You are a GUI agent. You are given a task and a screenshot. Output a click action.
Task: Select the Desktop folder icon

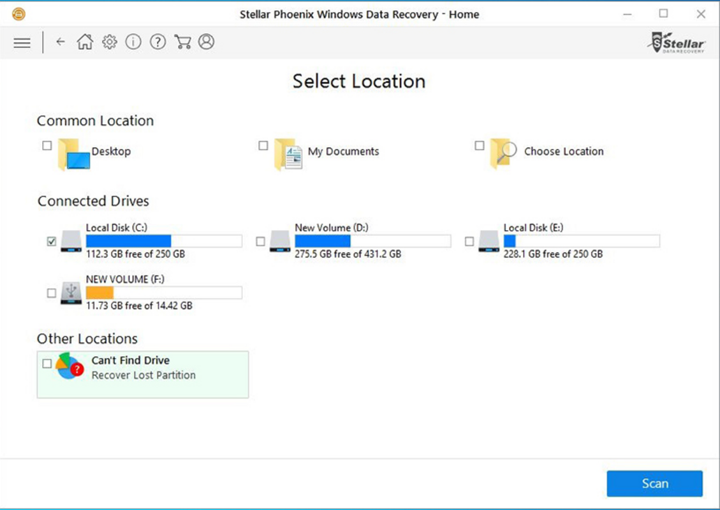(73, 154)
